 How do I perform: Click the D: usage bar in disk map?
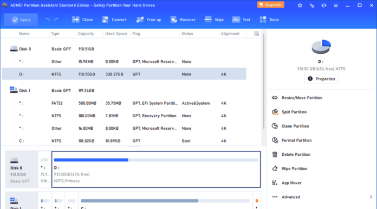156,160
